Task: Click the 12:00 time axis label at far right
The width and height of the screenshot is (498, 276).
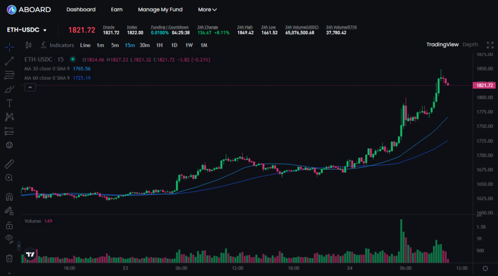Action: pos(462,268)
